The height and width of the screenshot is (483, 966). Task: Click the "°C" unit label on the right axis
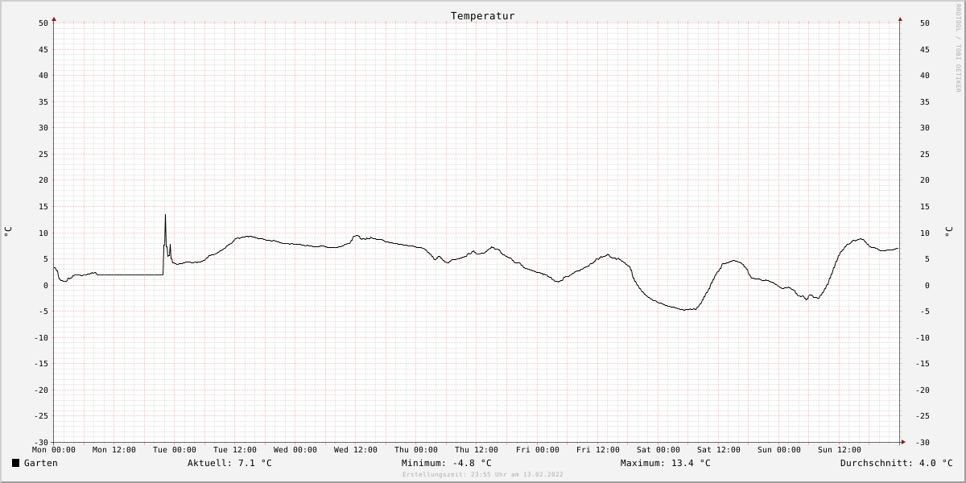coord(948,232)
